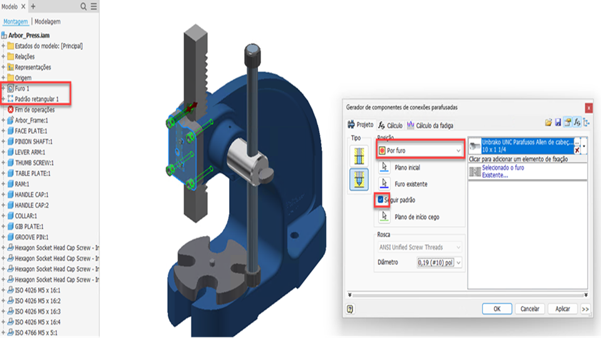Open a saved bolted connection template
The width and height of the screenshot is (601, 338).
click(548, 123)
